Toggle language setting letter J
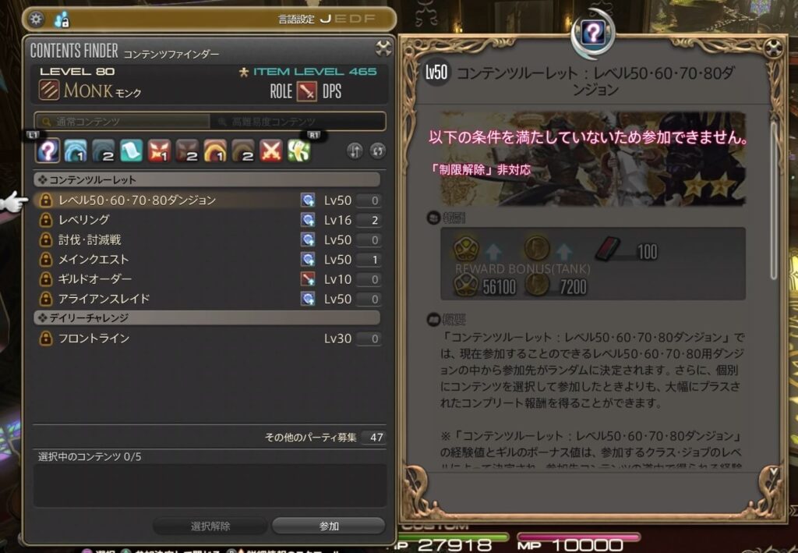Screen dimensions: 798x553 325,19
